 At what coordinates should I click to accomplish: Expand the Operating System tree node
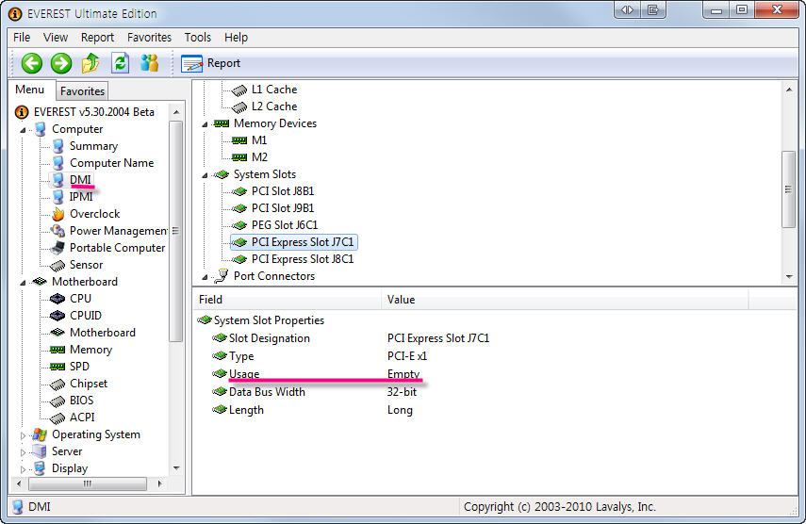(x=23, y=435)
